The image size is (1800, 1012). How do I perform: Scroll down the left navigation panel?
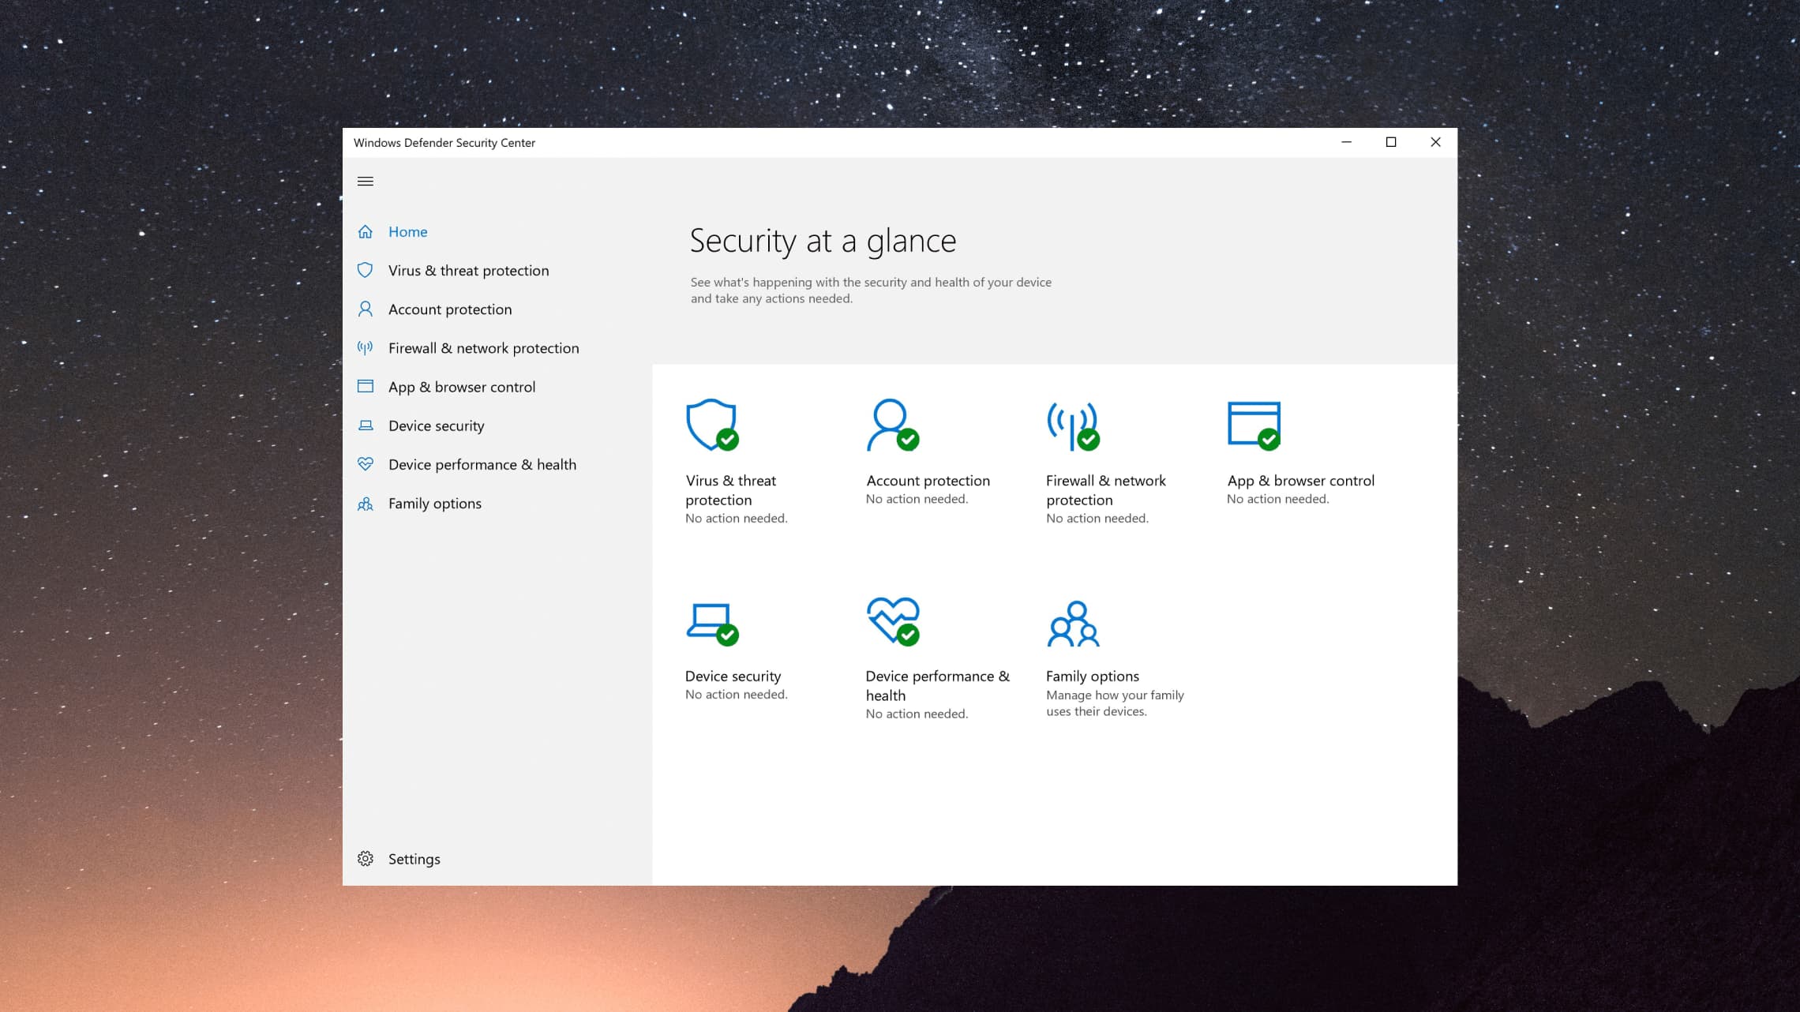click(365, 181)
